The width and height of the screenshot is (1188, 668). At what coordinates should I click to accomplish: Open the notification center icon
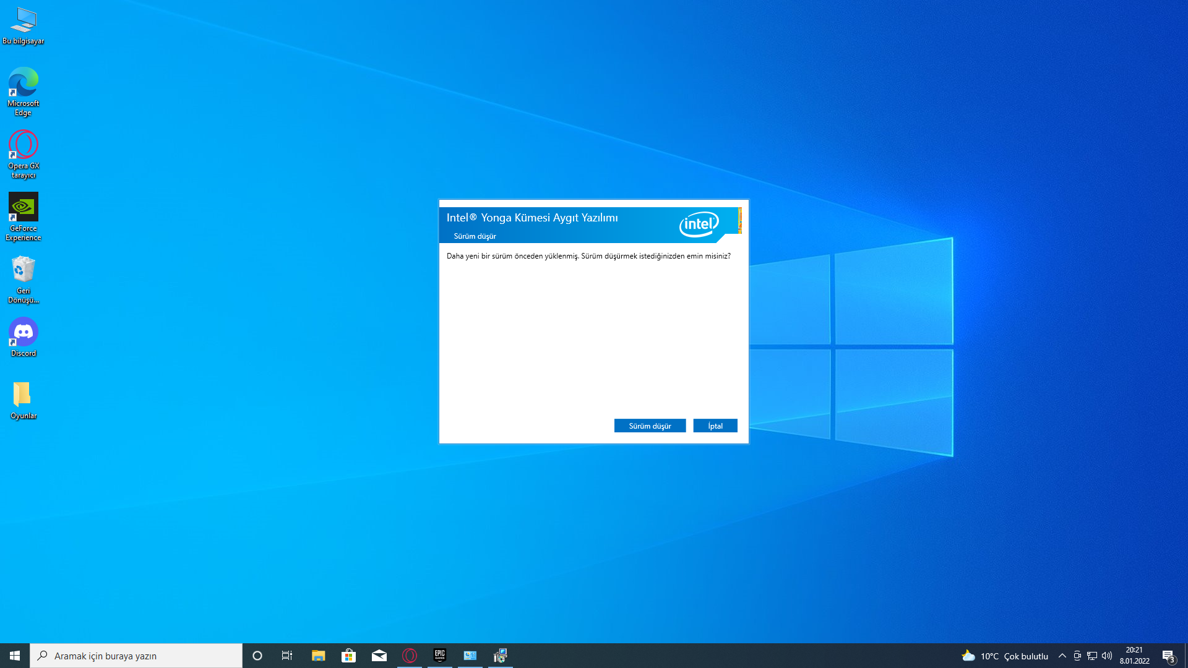pyautogui.click(x=1168, y=656)
